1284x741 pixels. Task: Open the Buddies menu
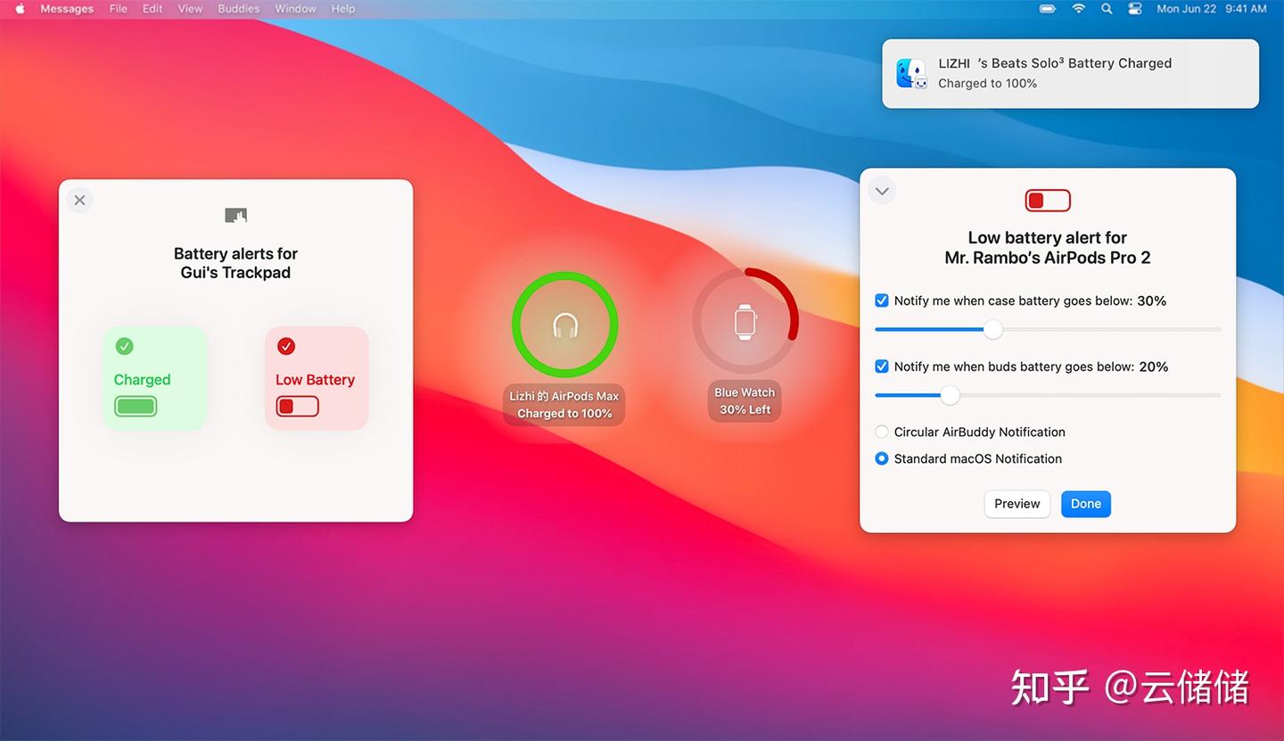click(x=237, y=8)
